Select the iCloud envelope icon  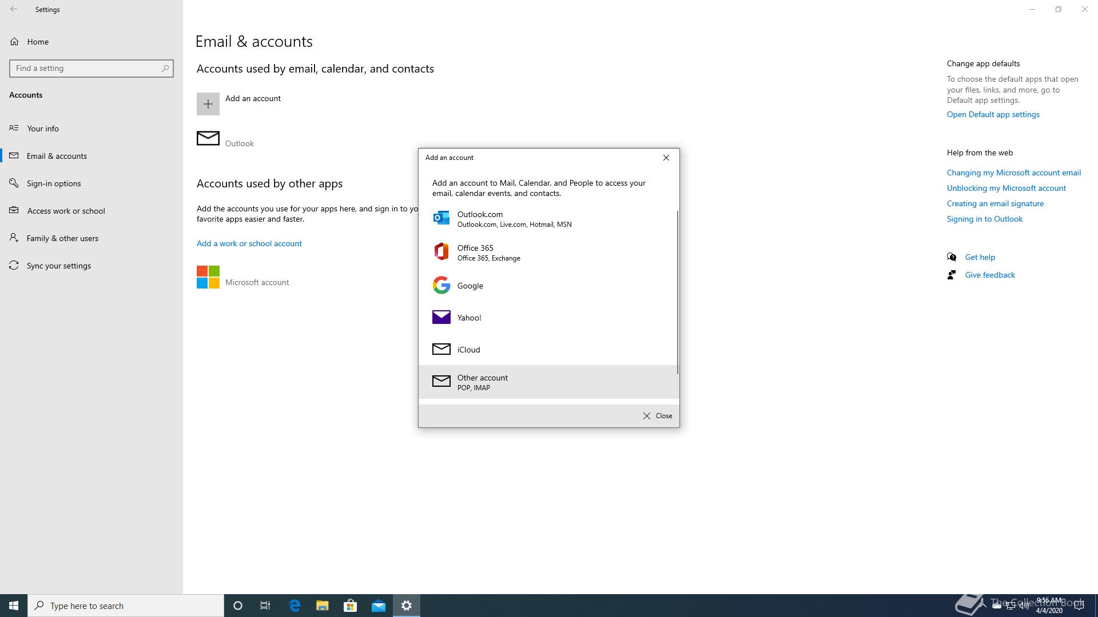click(x=441, y=349)
